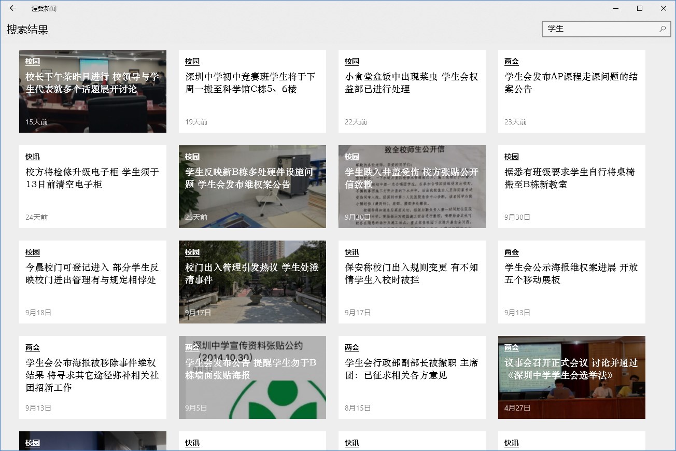Screen dimensions: 676x451
Task: Open the 提醒学生勿于B栋墙面张贴海报 card
Action: pyautogui.click(x=252, y=377)
